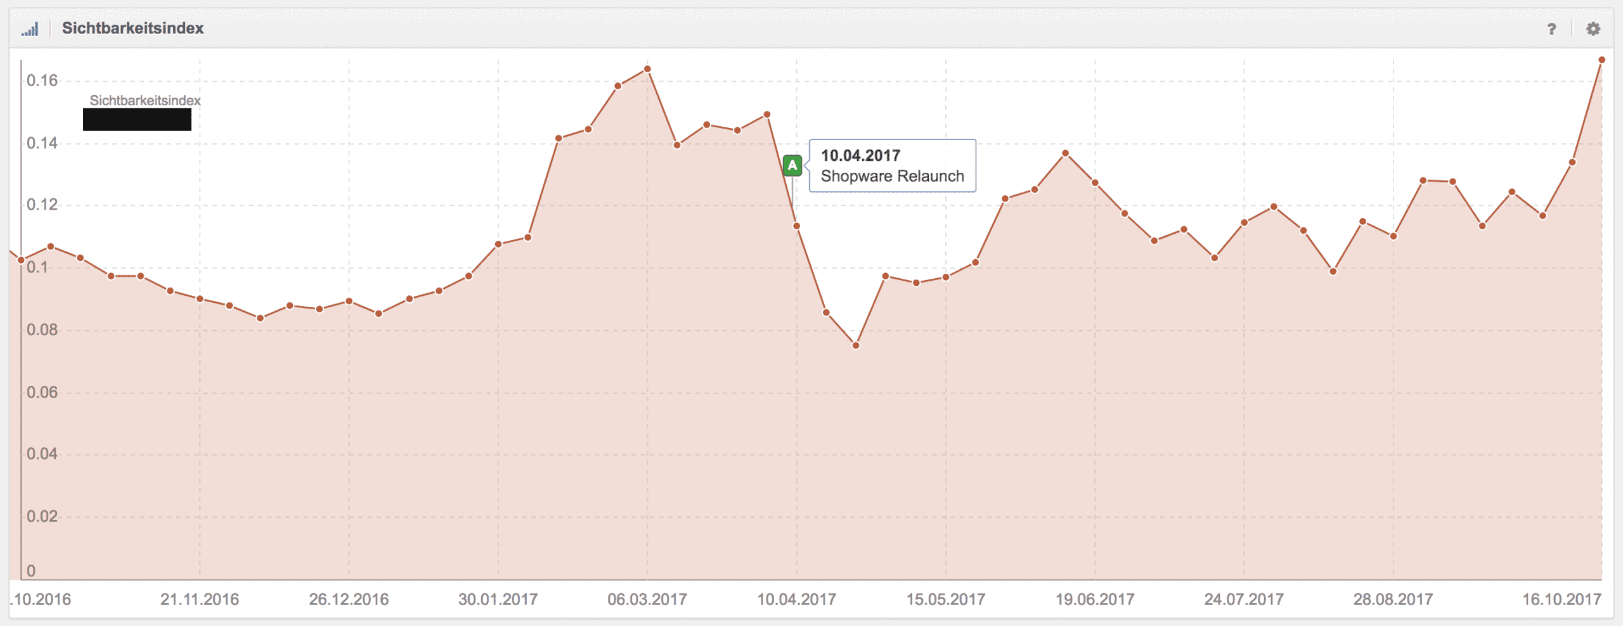This screenshot has width=1623, height=626.
Task: Click the x-axis label 10.04.2017
Action: pos(797,599)
